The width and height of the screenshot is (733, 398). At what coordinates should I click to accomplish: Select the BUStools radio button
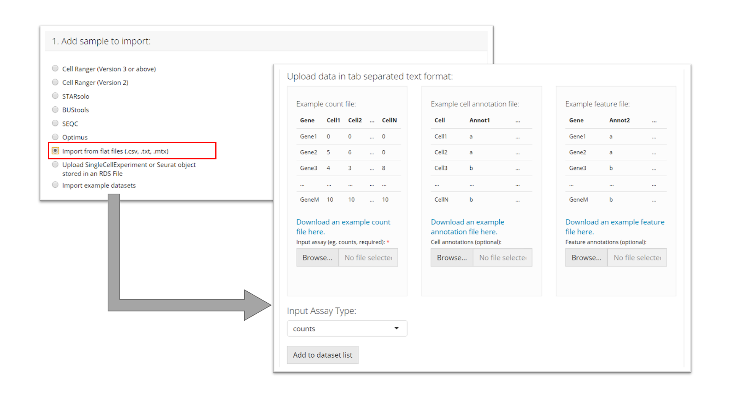point(55,110)
